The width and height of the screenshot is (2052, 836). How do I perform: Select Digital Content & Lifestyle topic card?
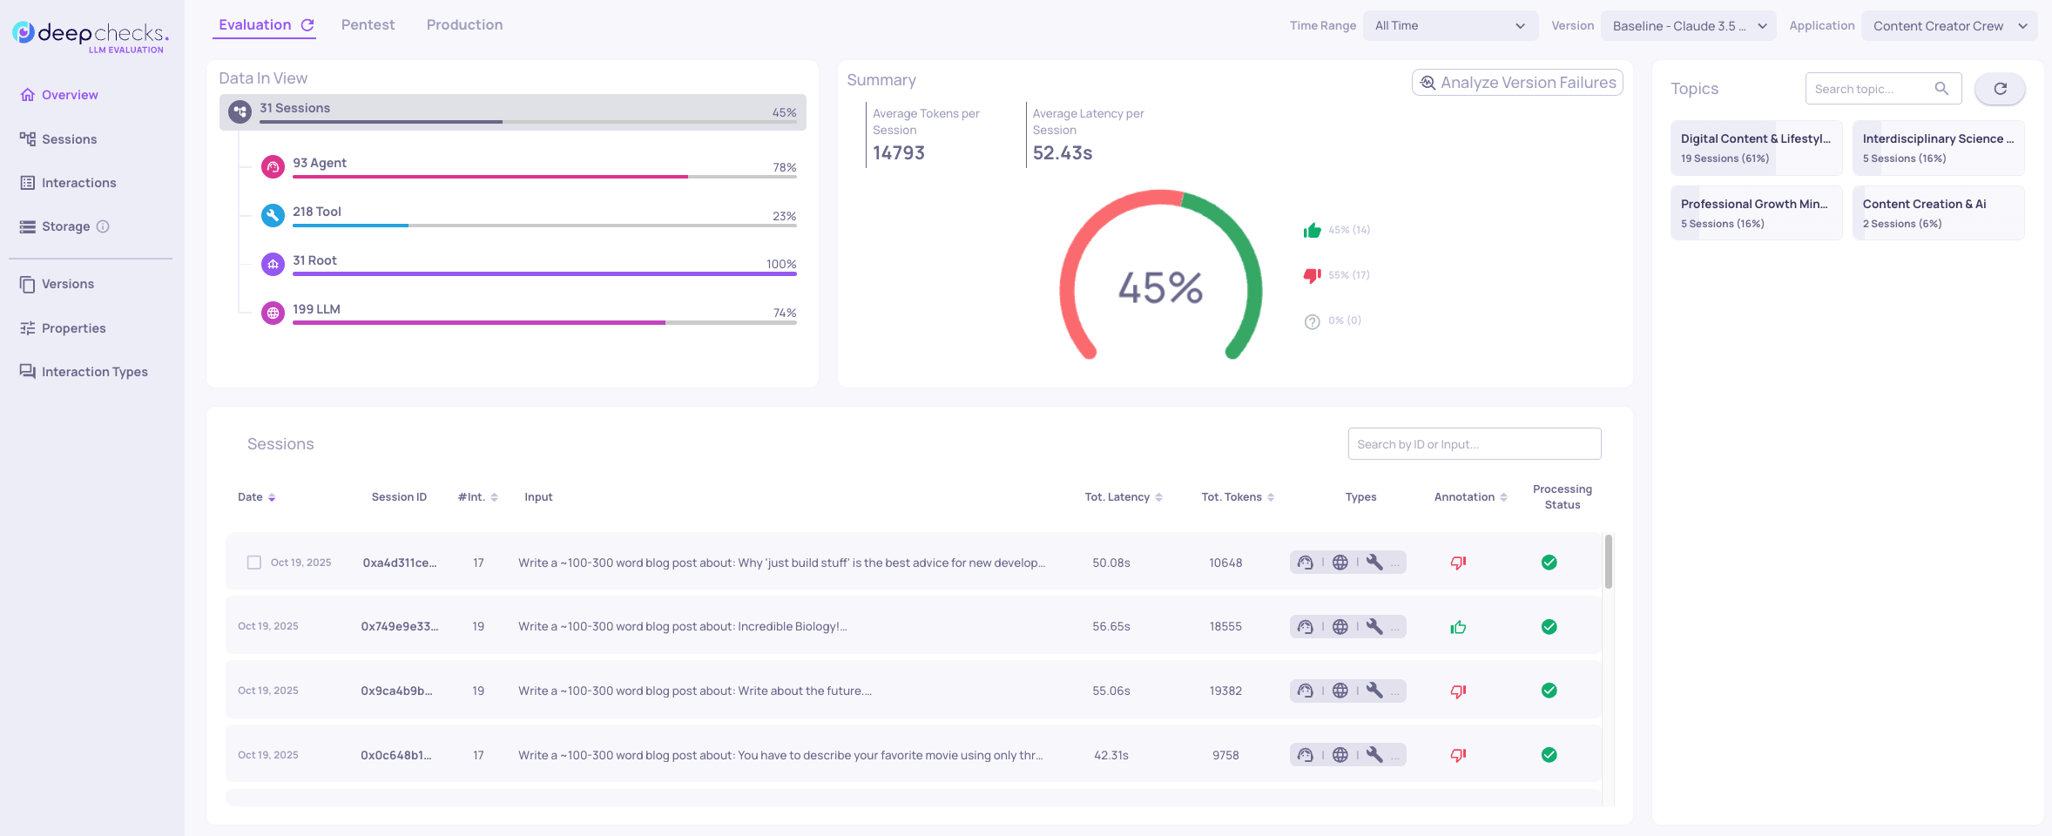click(1756, 148)
